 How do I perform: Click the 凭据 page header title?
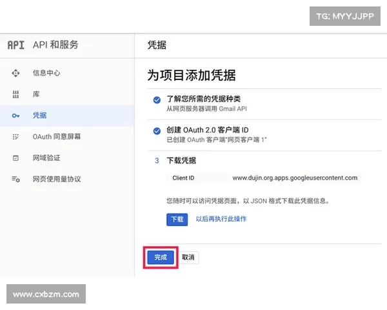pyautogui.click(x=157, y=45)
